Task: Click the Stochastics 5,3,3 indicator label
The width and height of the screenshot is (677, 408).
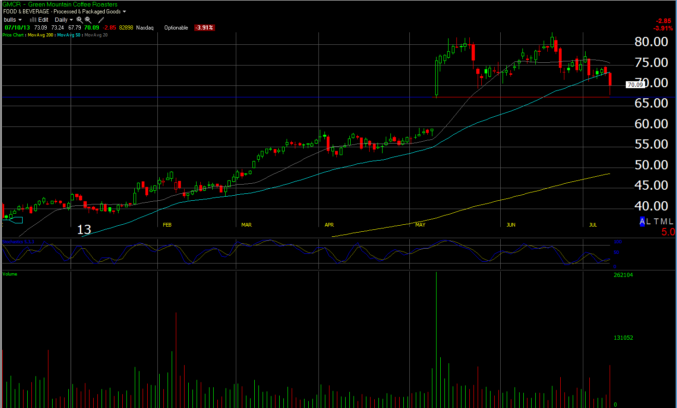Action: 18,242
